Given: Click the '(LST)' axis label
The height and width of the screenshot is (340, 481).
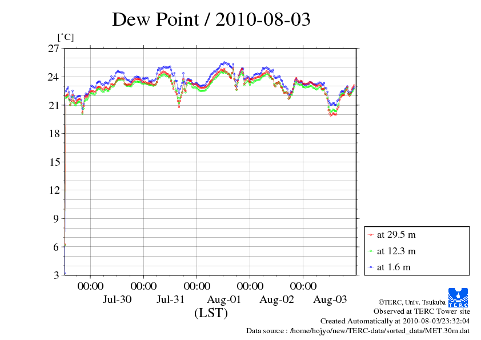Looking at the screenshot, I should (x=211, y=313).
